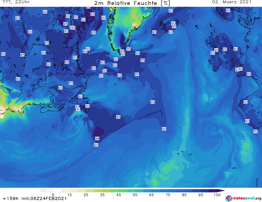262x202 pixels.
Task: Click legend tick value 85
Action: 184,195
